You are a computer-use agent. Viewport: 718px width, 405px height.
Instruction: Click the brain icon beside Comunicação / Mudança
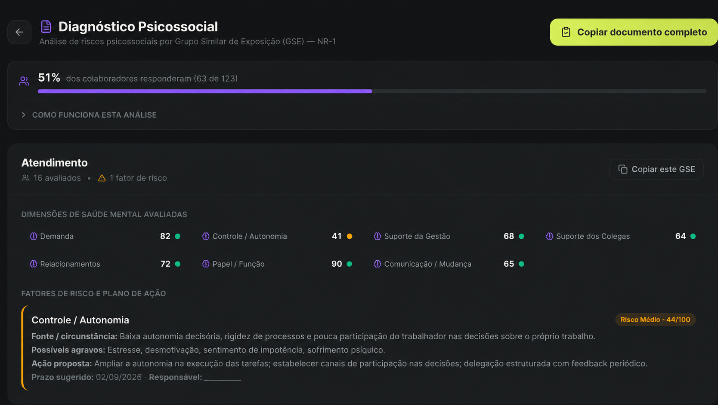point(378,264)
